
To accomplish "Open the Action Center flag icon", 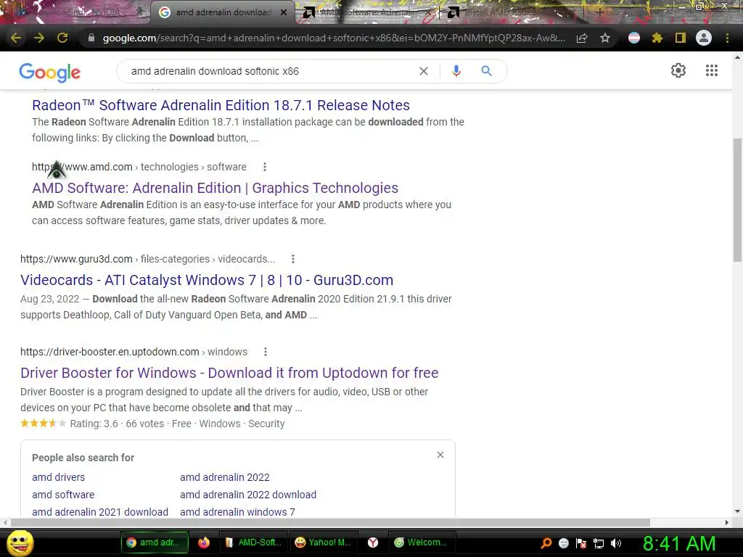I will point(581,543).
